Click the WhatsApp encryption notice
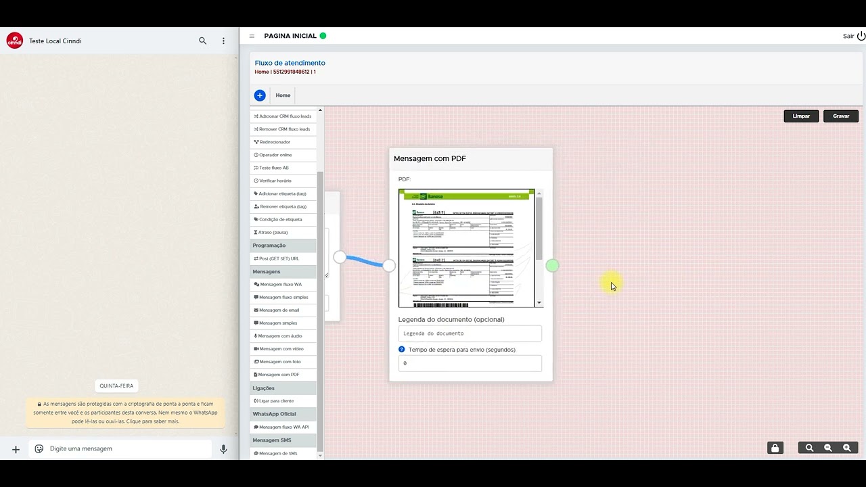Viewport: 866px width, 487px height. click(x=126, y=413)
